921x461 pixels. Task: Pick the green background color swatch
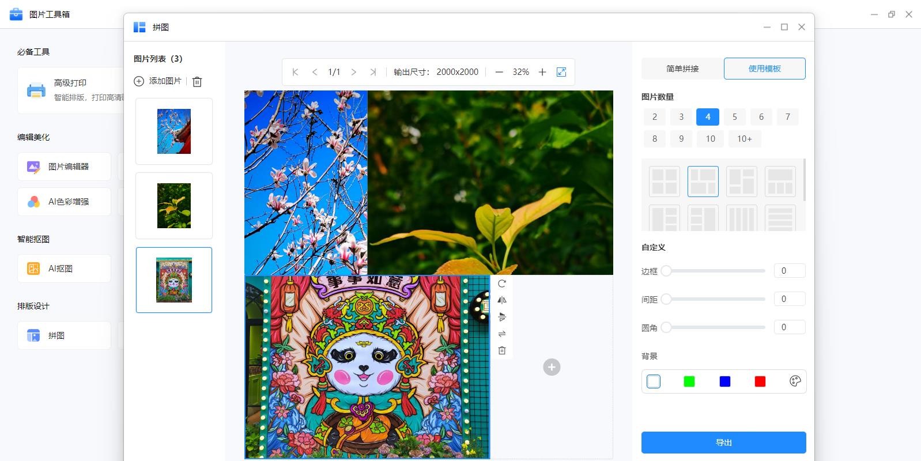[689, 381]
